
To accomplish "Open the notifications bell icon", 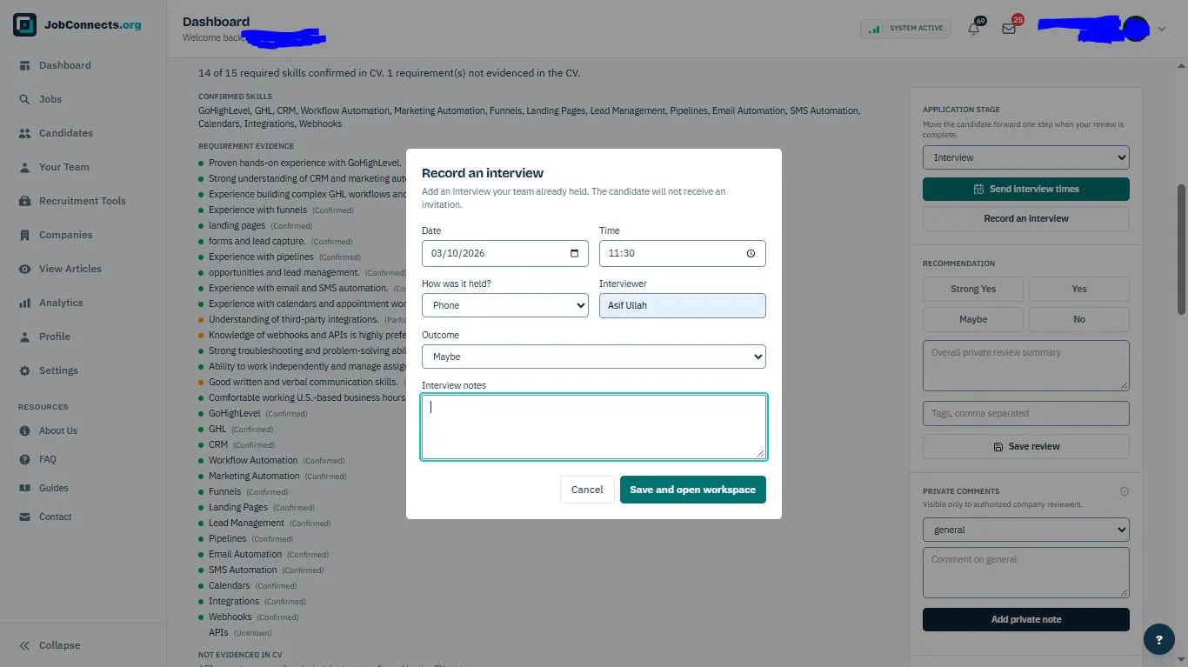I will click(973, 29).
